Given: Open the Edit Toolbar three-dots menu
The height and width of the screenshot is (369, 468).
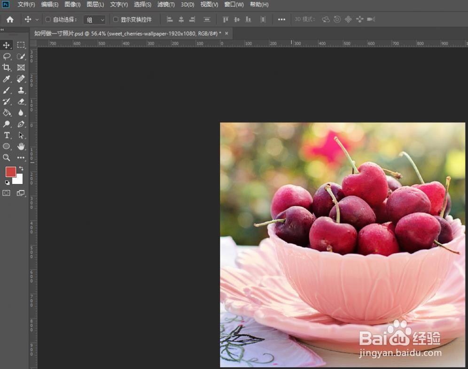Looking at the screenshot, I should pyautogui.click(x=21, y=158).
